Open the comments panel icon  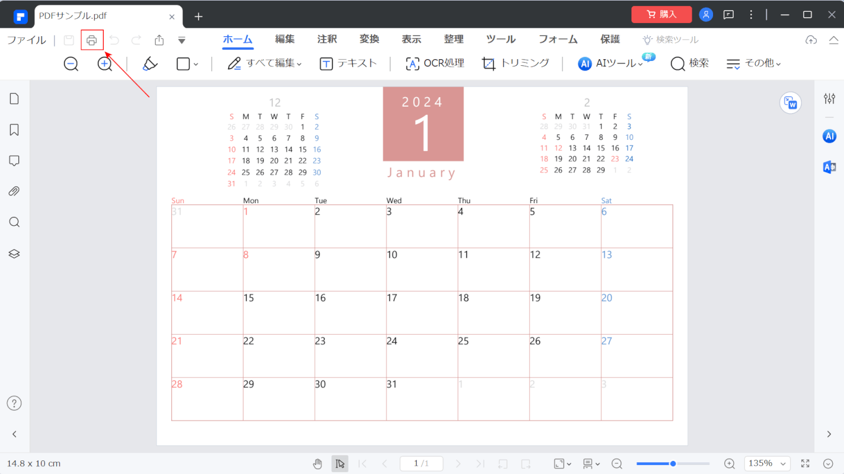click(x=15, y=161)
